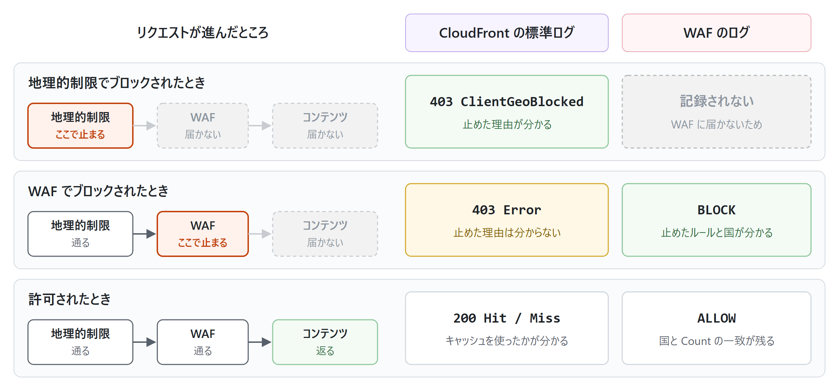Click the 'CloudFront の標準ログ' header box
Viewport: 839px width, 391px height.
pos(507,33)
